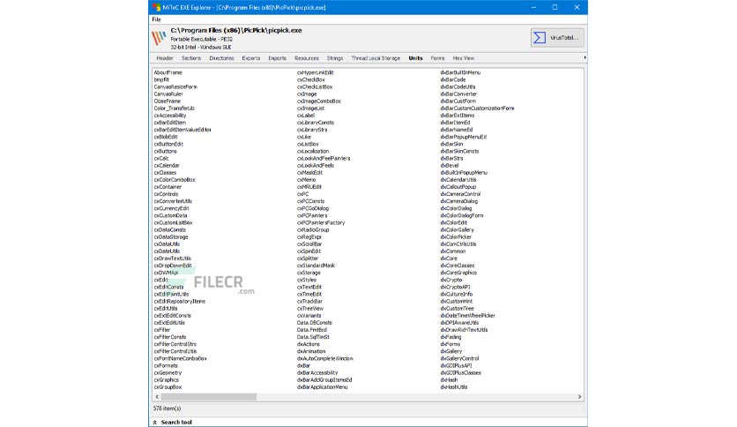This screenshot has height=427, width=737.
Task: Close the EXE Explorer window
Action: pyautogui.click(x=577, y=8)
